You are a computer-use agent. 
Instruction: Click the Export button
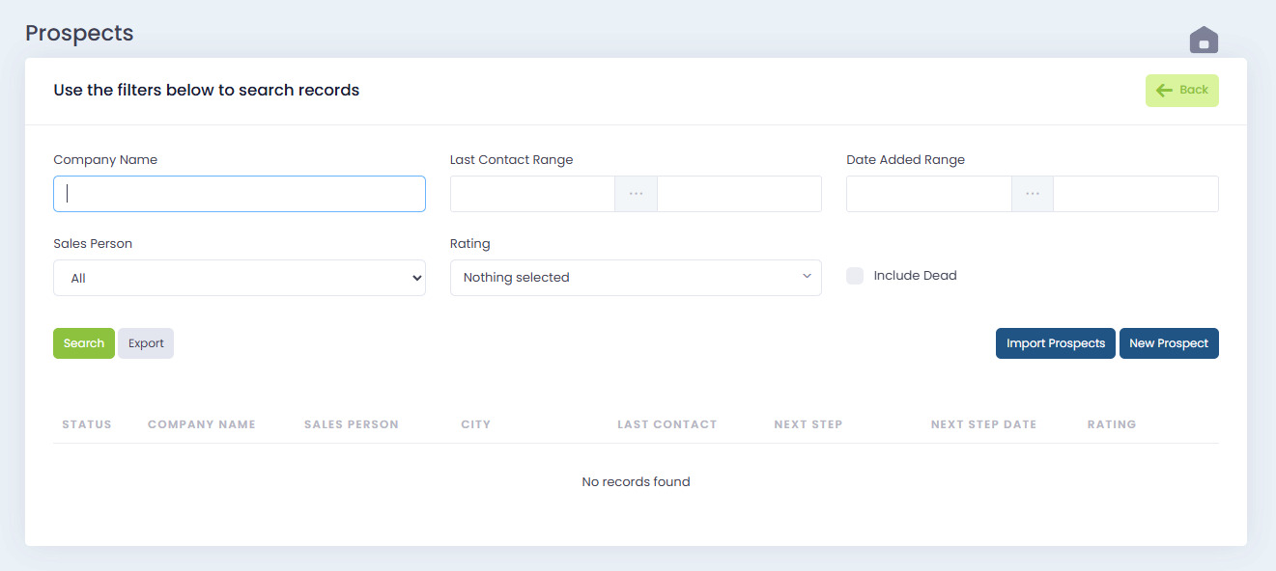point(146,343)
